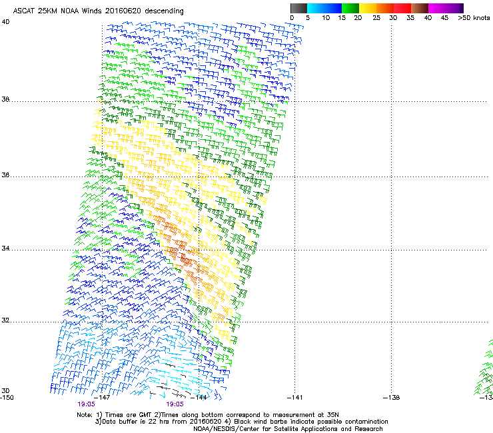This screenshot has width=493, height=433.
Task: Click the NOAA/NESDIS credit line
Action: tap(288, 428)
